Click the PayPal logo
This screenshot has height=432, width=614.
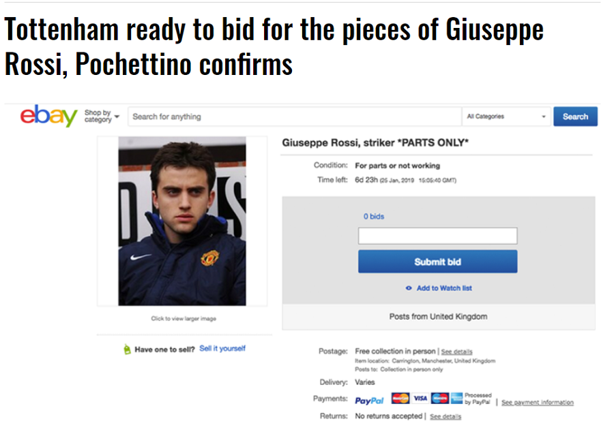[369, 400]
